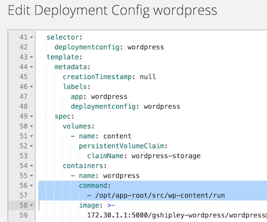
Task: Click the 'persistentVolumeClaim:' key text
Action: click(123, 146)
